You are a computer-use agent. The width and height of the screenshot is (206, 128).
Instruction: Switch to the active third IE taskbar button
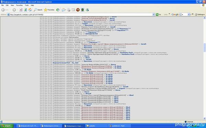pyautogui.click(x=73, y=126)
